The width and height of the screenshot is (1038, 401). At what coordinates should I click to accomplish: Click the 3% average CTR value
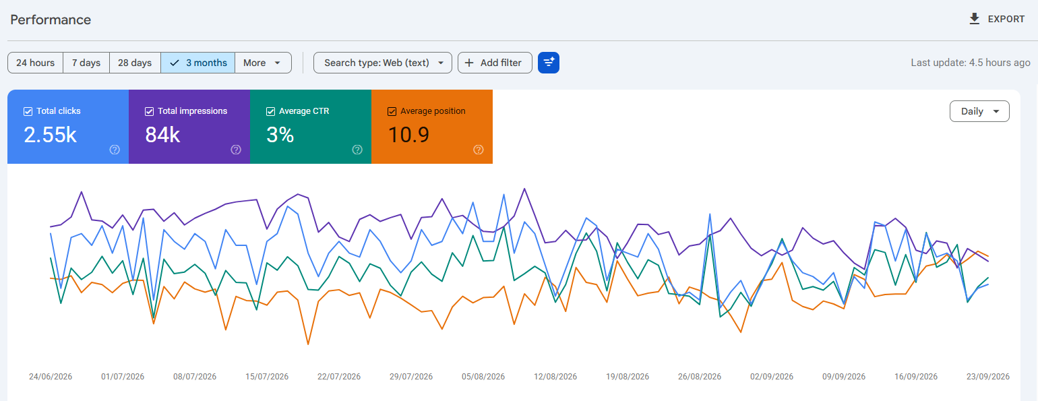(280, 135)
